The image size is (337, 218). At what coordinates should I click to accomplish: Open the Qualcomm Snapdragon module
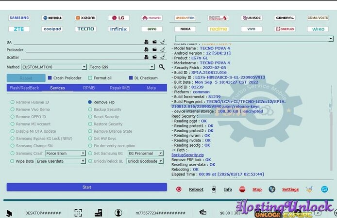[218, 18]
